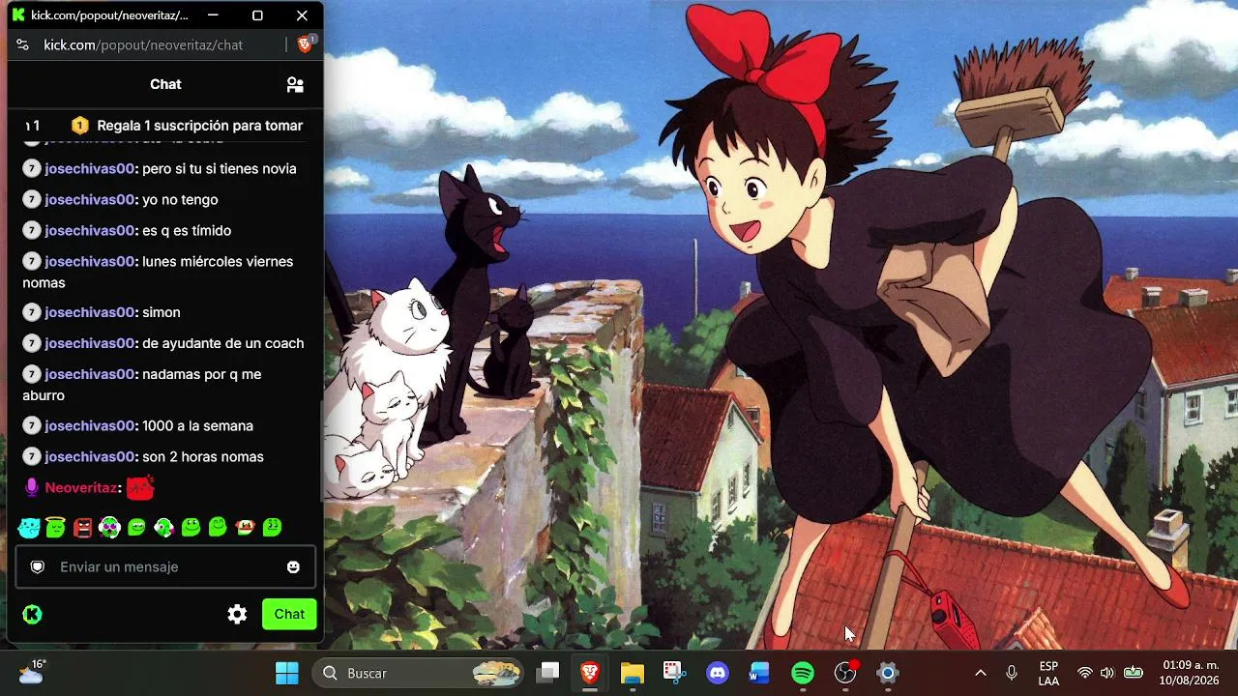The image size is (1238, 696).
Task: Click the message "son 2 horas nomas"
Action: 203,456
